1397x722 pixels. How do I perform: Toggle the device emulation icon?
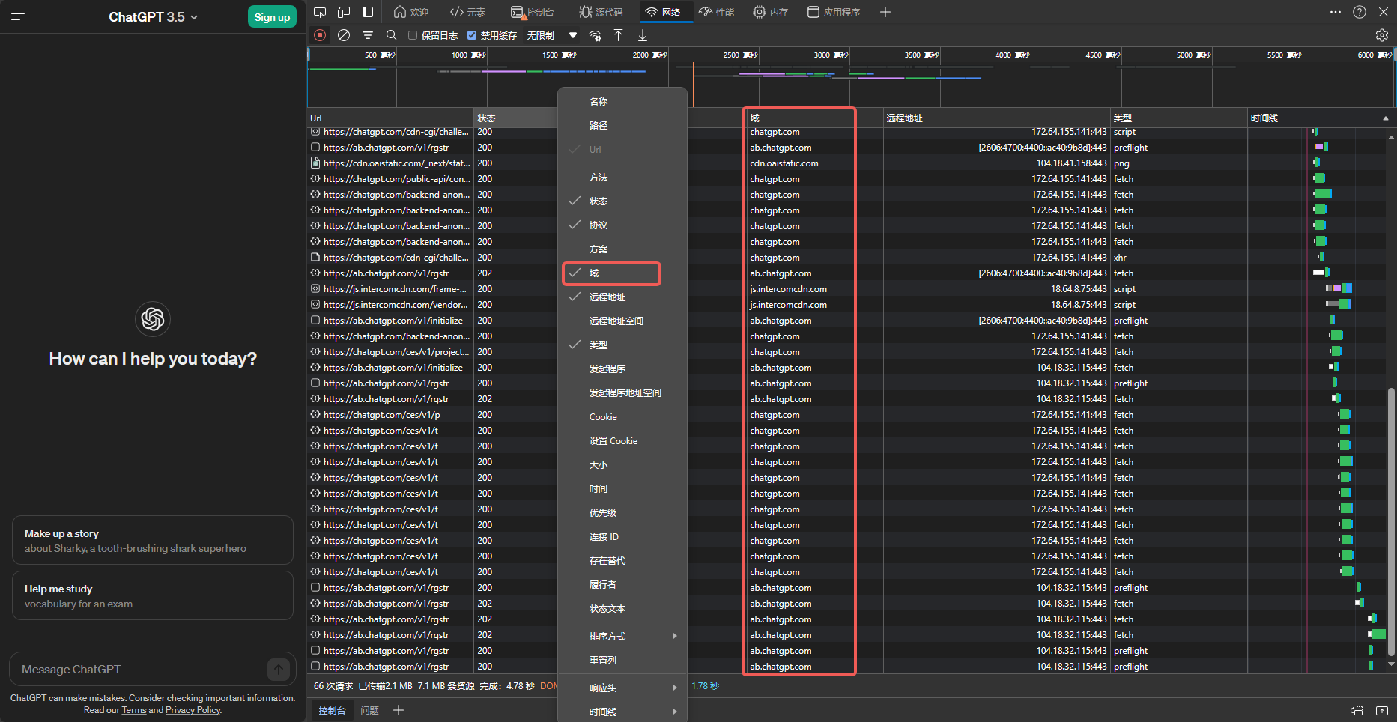coord(344,12)
